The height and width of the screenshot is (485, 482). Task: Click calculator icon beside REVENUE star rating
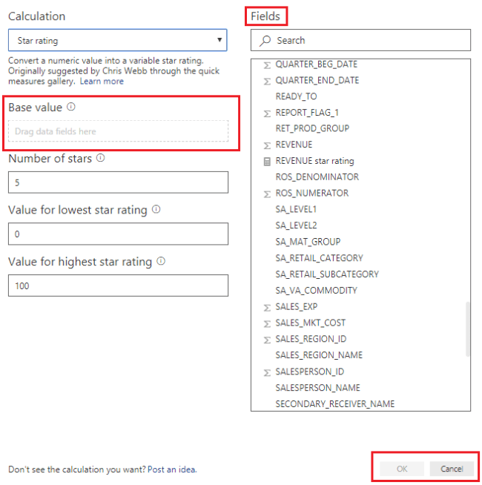(x=267, y=162)
